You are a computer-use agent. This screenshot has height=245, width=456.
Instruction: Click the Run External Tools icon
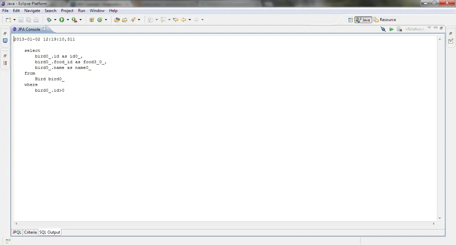pyautogui.click(x=74, y=20)
